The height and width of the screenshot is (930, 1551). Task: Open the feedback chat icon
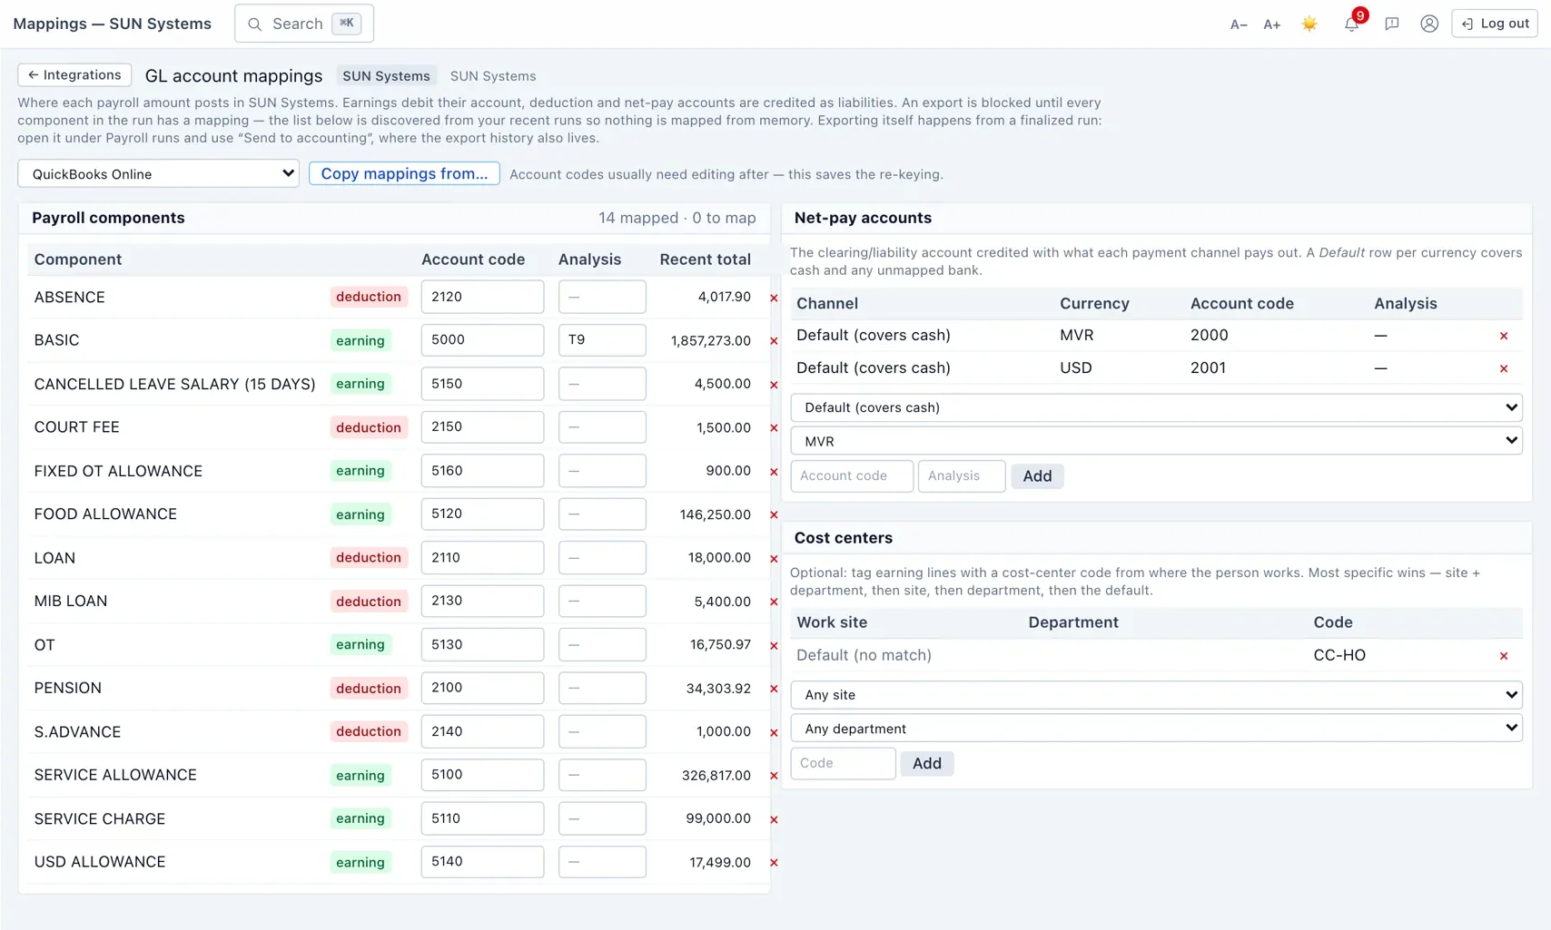[1391, 24]
